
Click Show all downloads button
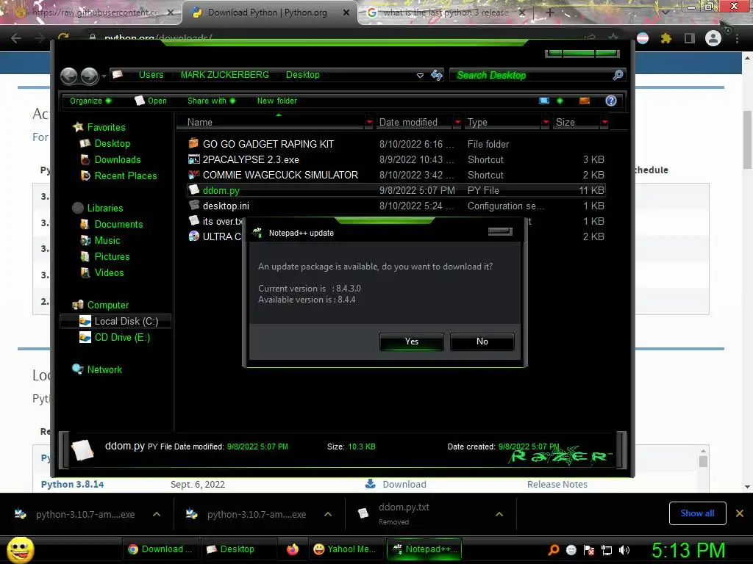697,513
